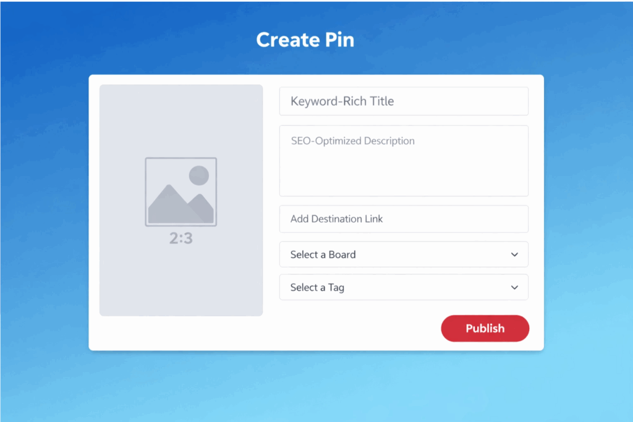This screenshot has height=422, width=633.
Task: Click the Add Destination Link field
Action: (x=404, y=219)
